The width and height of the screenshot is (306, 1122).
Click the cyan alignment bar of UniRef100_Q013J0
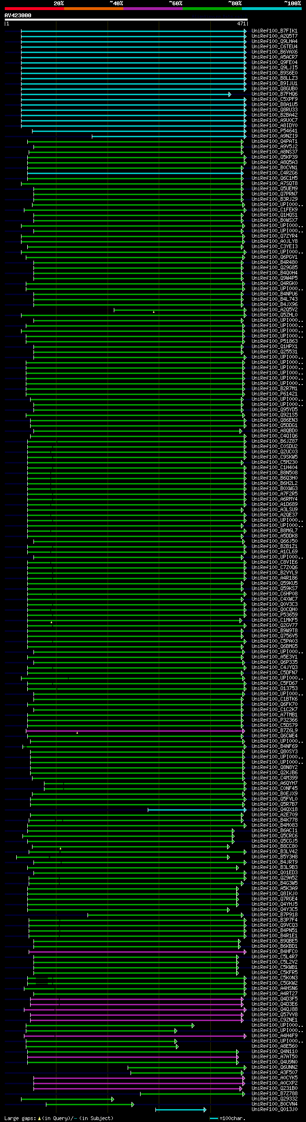(x=181, y=1110)
